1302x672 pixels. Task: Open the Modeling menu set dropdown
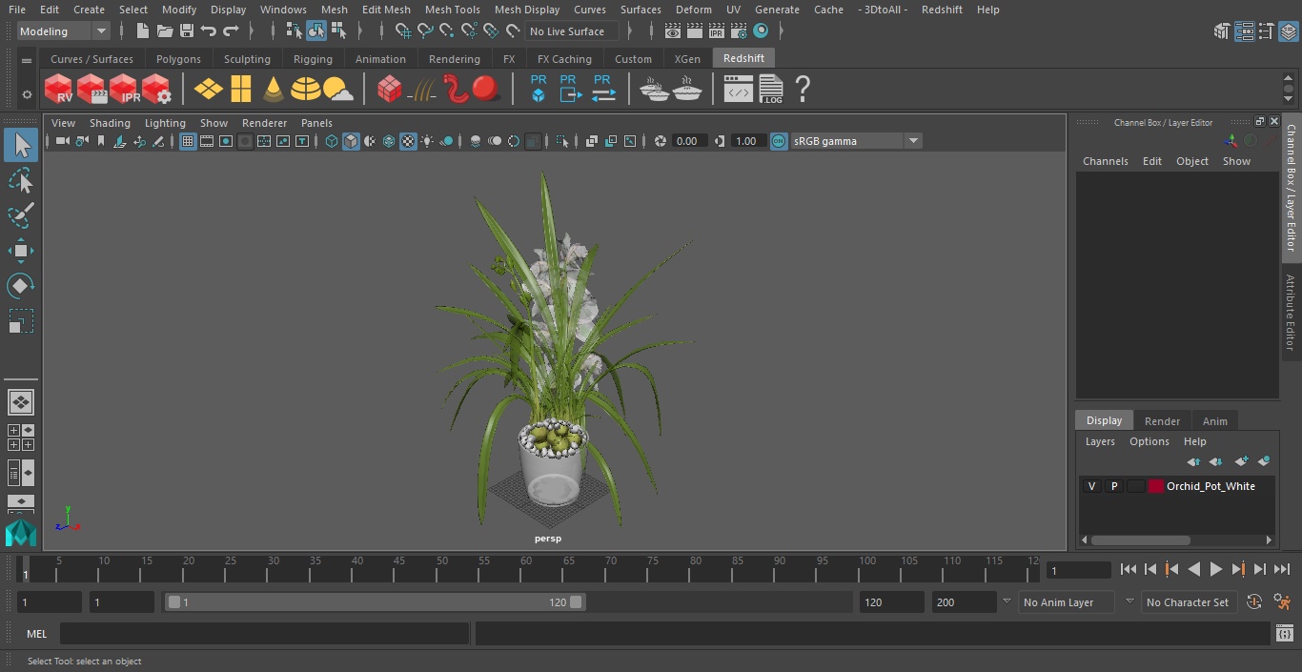63,31
